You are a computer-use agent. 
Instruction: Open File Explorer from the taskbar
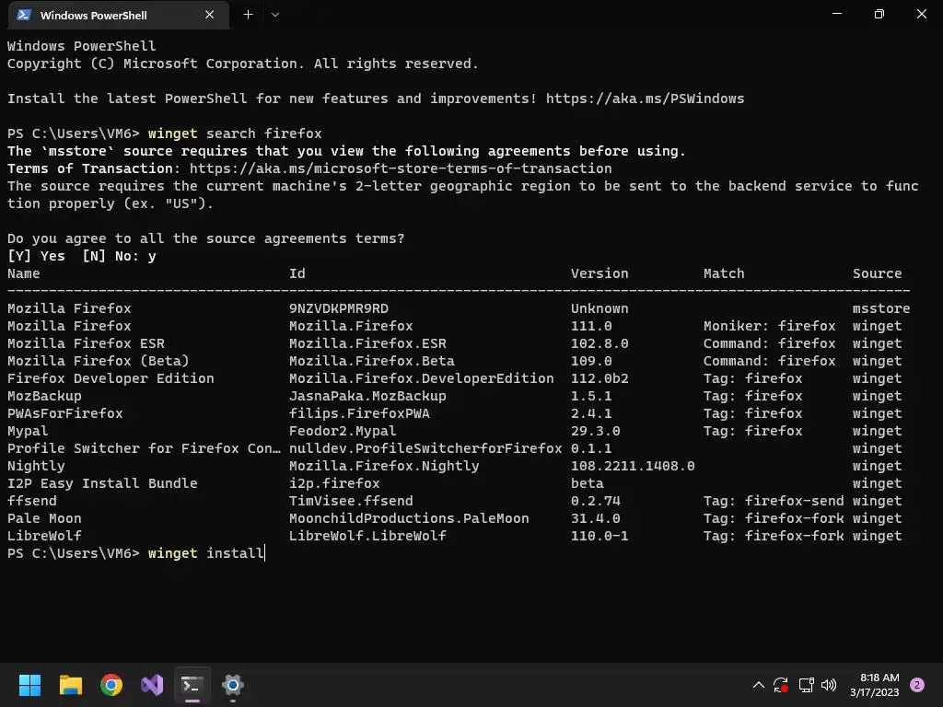(70, 685)
